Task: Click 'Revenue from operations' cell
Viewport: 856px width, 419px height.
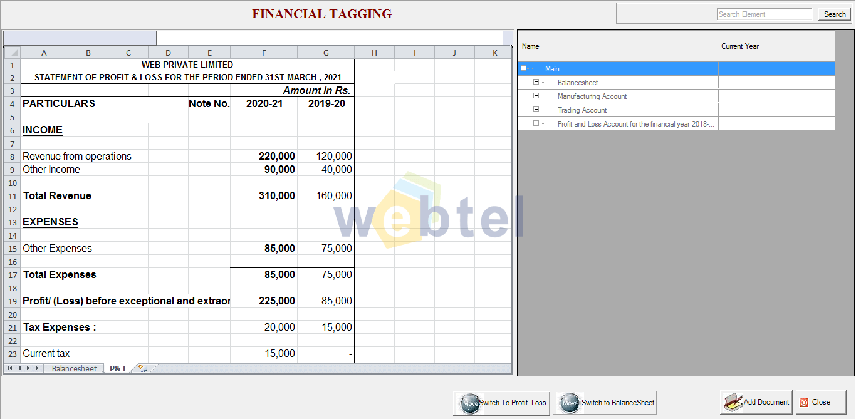Action: [x=77, y=156]
